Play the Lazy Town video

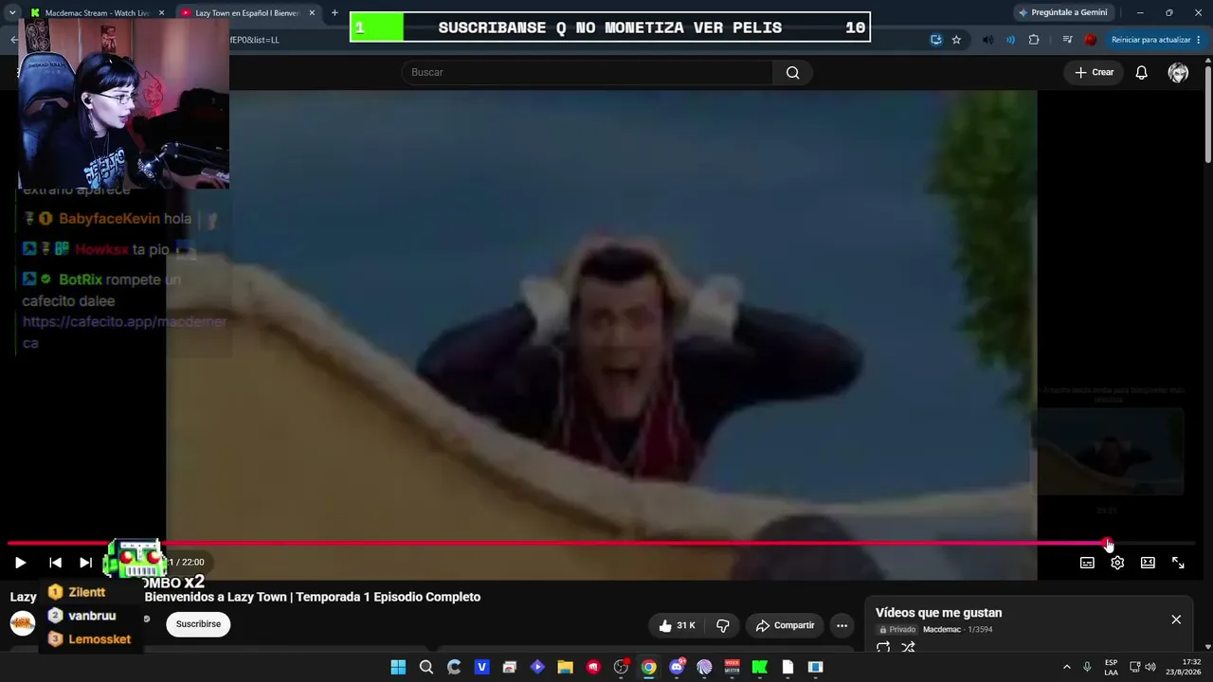[x=20, y=563]
